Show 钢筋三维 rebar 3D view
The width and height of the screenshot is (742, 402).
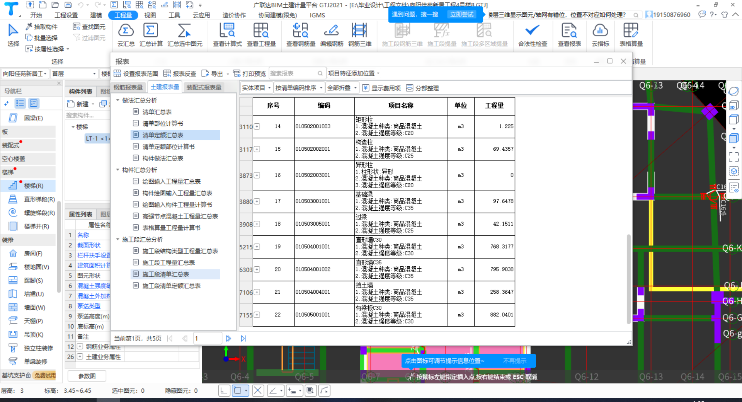(360, 35)
